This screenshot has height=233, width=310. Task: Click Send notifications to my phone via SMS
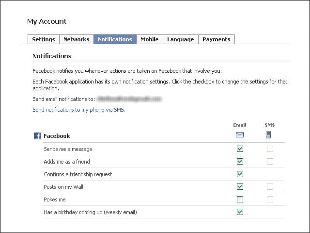point(79,110)
